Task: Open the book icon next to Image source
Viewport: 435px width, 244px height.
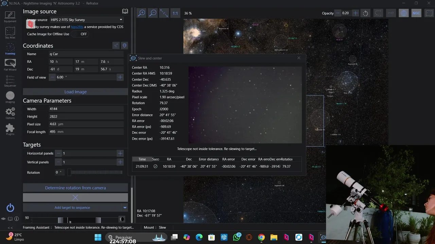Action: (x=125, y=11)
